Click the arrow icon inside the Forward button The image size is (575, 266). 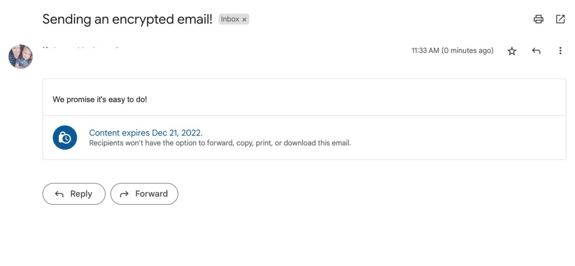[125, 194]
